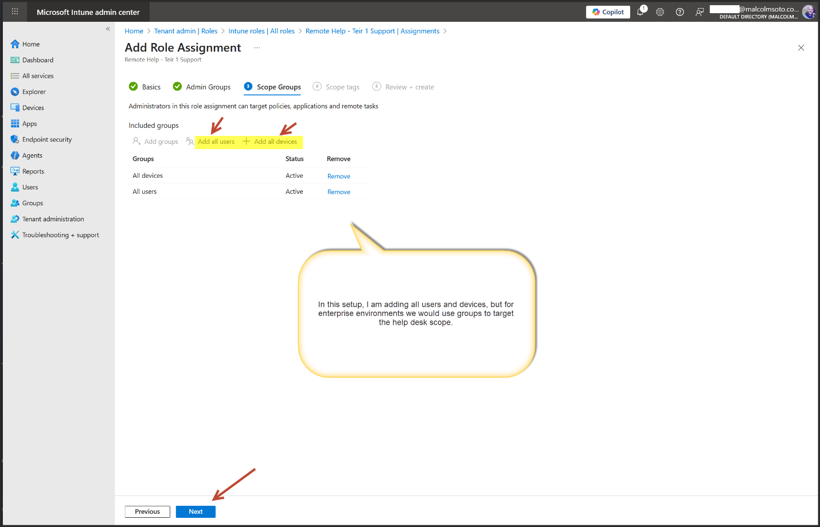Open the Feedback icon in header

700,12
